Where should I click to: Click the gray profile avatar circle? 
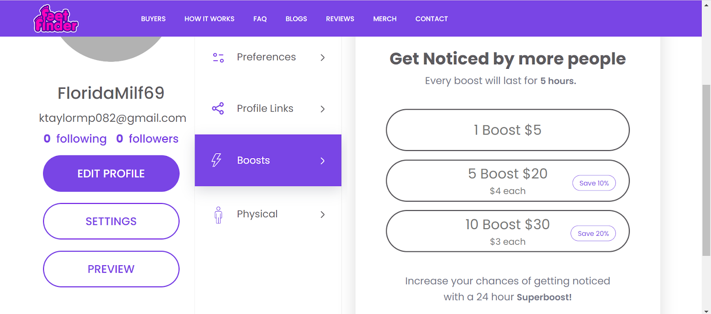111,49
